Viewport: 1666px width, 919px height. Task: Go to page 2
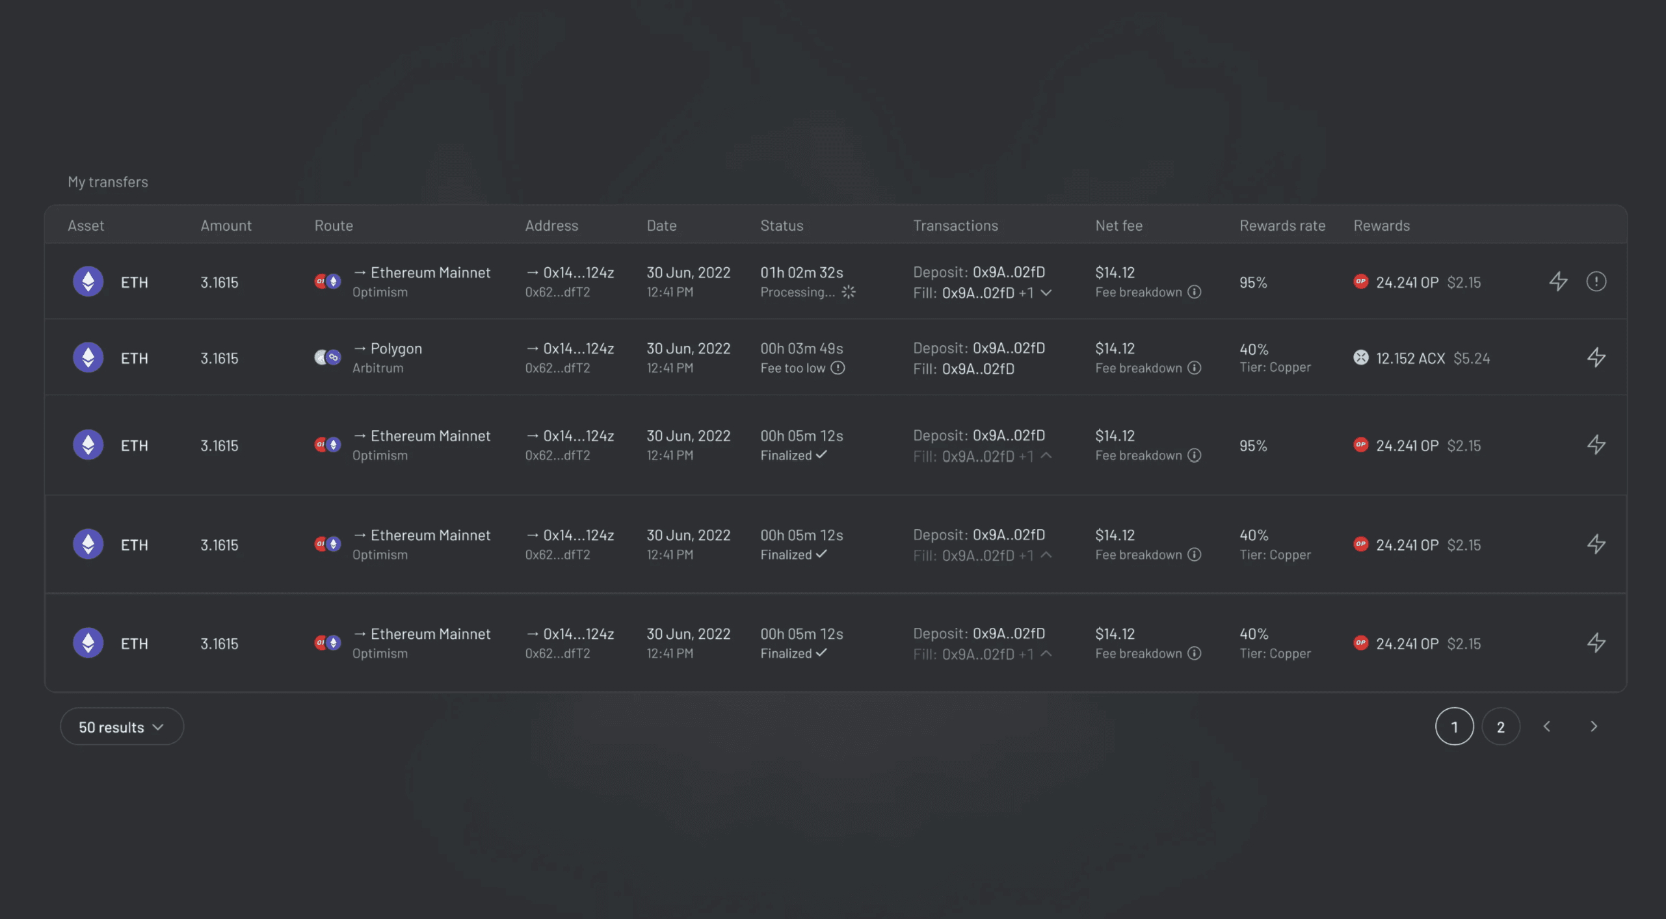(1500, 726)
